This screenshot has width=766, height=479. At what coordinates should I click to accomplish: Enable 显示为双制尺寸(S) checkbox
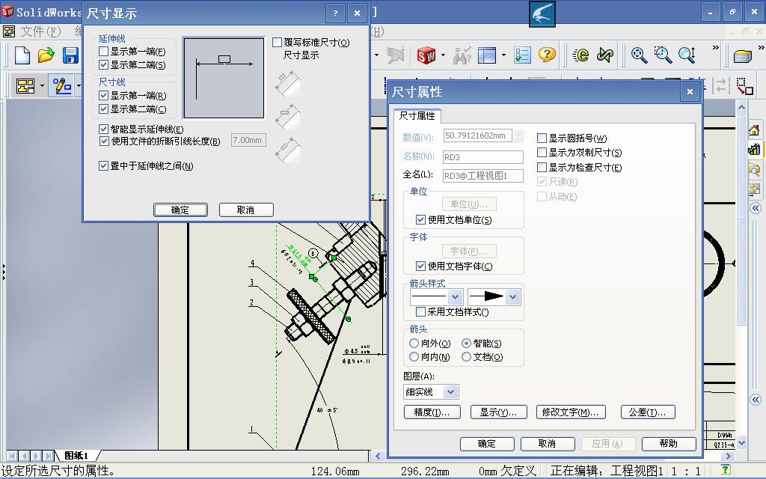click(x=542, y=153)
